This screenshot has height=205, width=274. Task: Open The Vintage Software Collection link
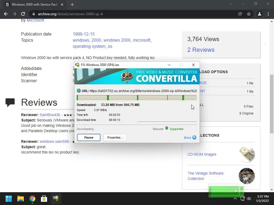pos(205,176)
